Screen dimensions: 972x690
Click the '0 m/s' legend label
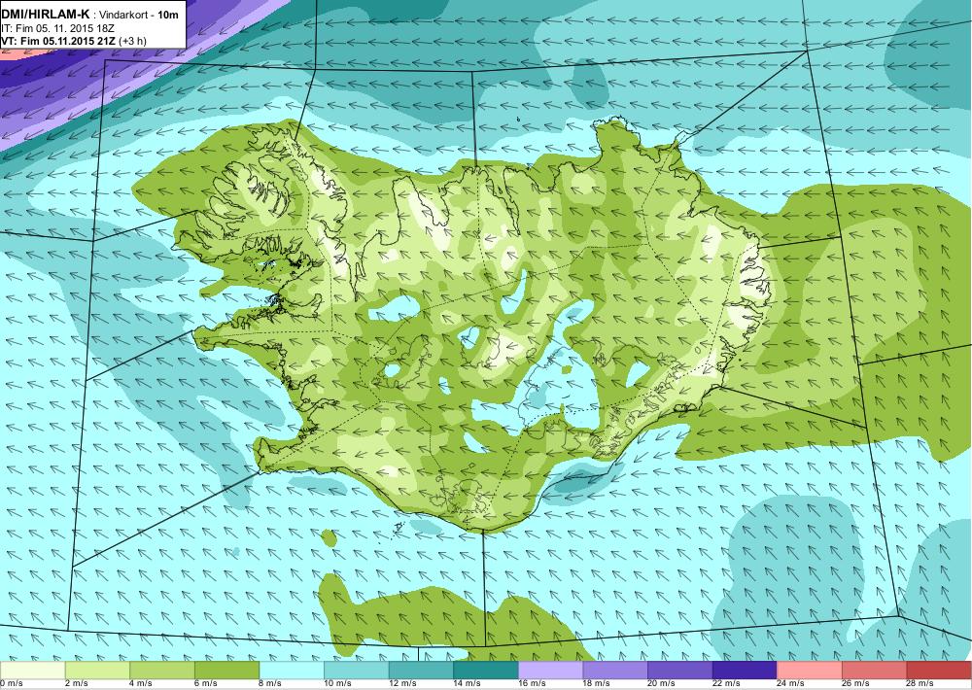[x=11, y=683]
